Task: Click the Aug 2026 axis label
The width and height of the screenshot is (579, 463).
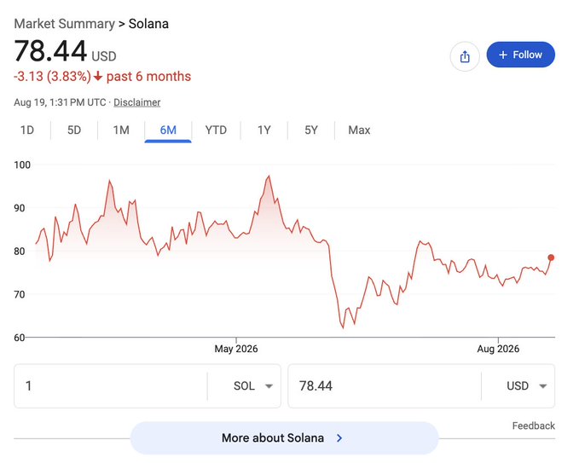Action: [498, 349]
